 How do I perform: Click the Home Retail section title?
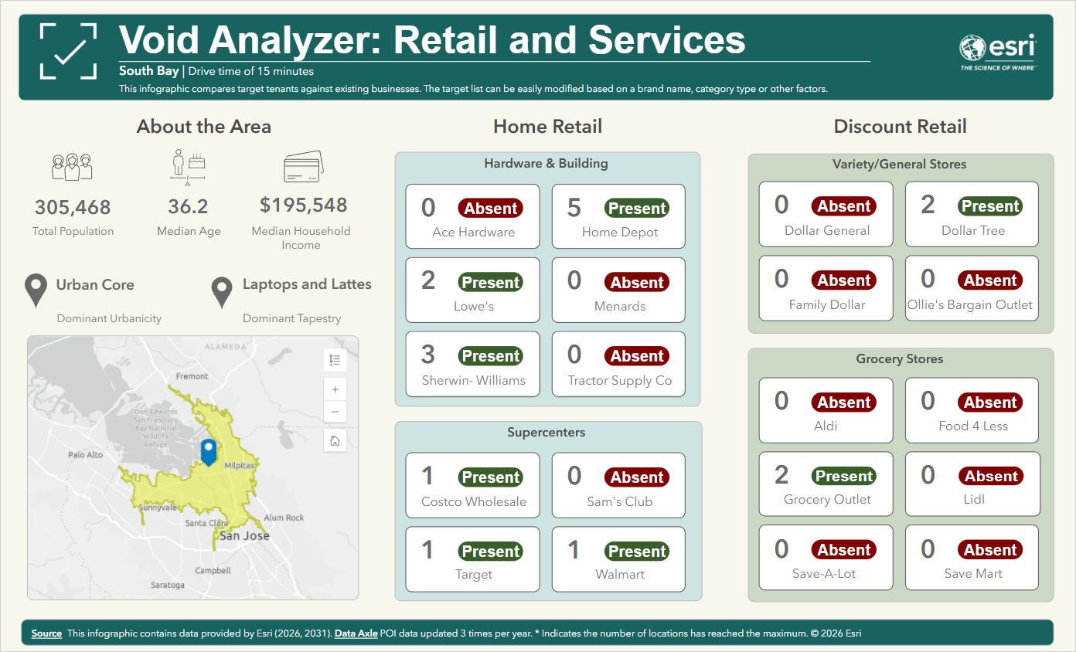[x=547, y=127]
